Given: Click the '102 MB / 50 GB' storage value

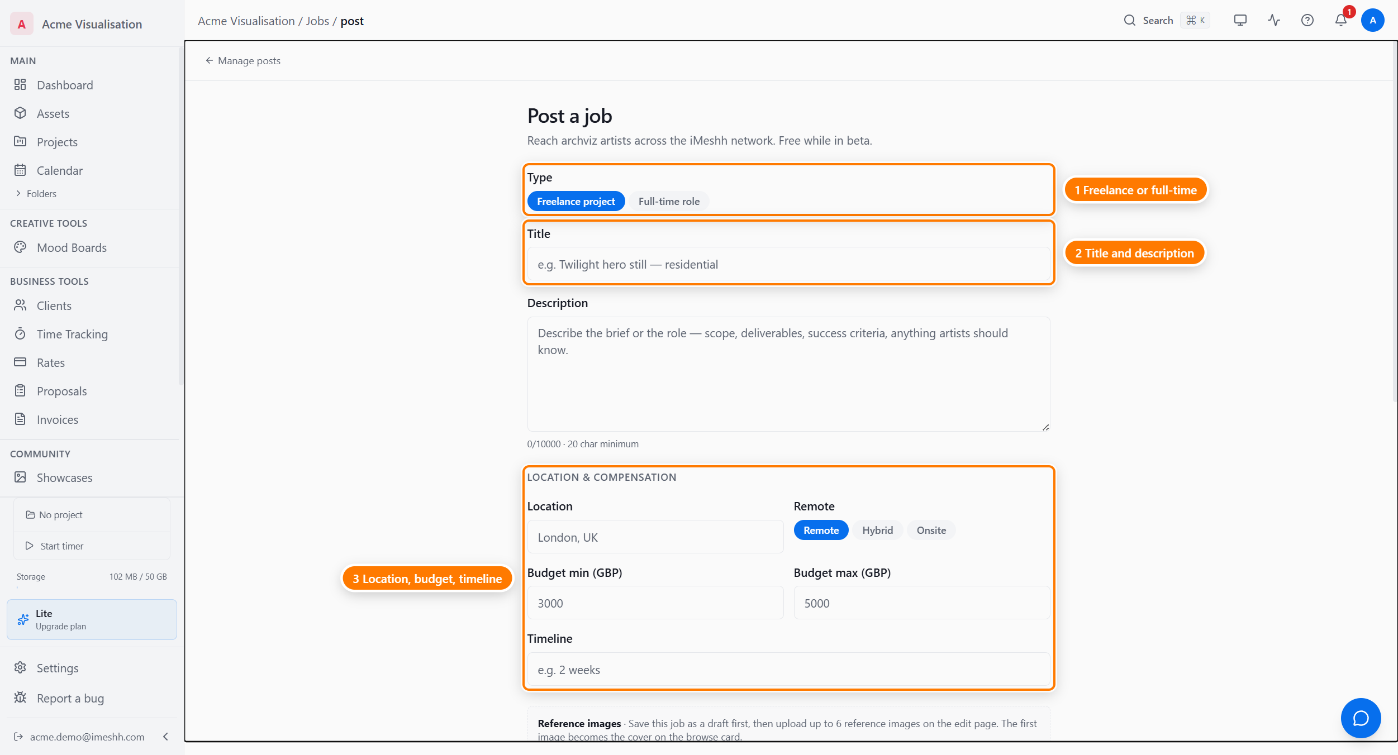Looking at the screenshot, I should coord(138,576).
